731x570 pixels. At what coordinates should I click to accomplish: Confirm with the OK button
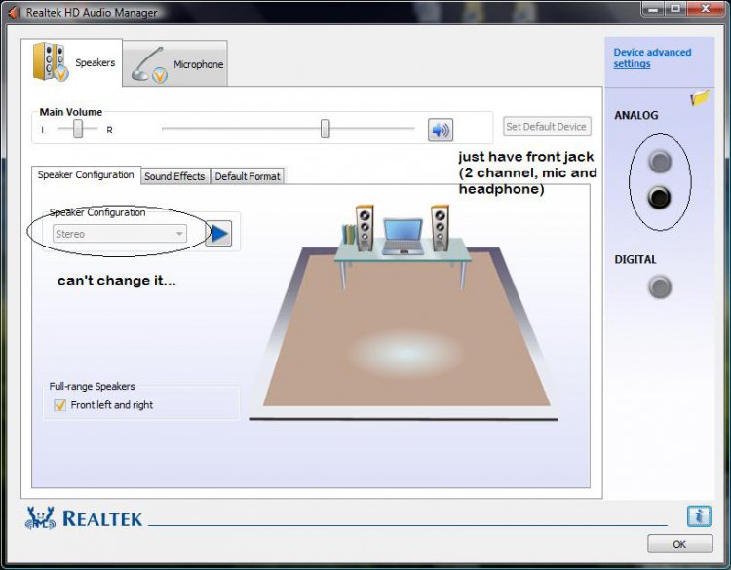tap(679, 544)
